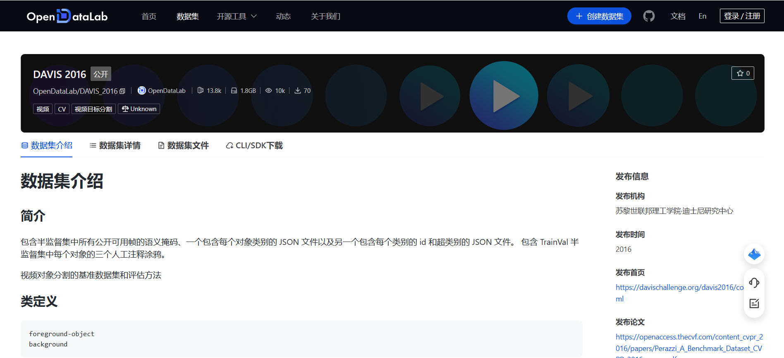
Task: Click the OpenDataLab logo
Action: (67, 16)
